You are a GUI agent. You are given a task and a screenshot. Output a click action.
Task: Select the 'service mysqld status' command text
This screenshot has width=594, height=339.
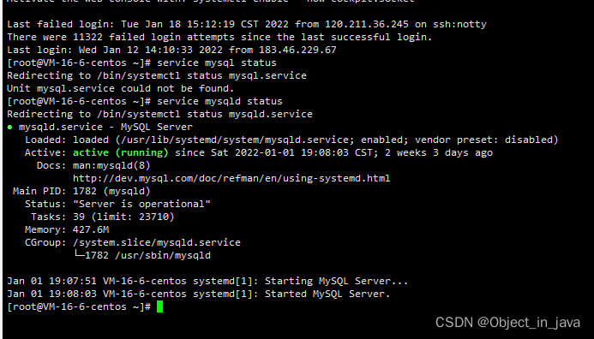219,101
